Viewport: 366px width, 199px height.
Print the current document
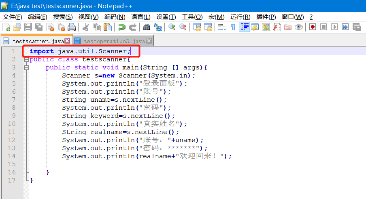coord(72,27)
